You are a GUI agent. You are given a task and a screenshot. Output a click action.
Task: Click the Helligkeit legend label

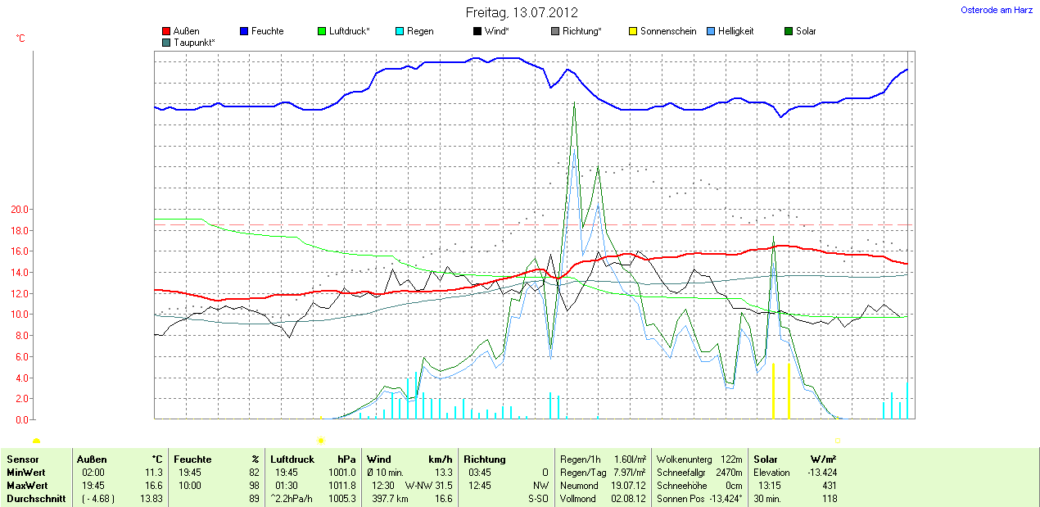coord(735,31)
